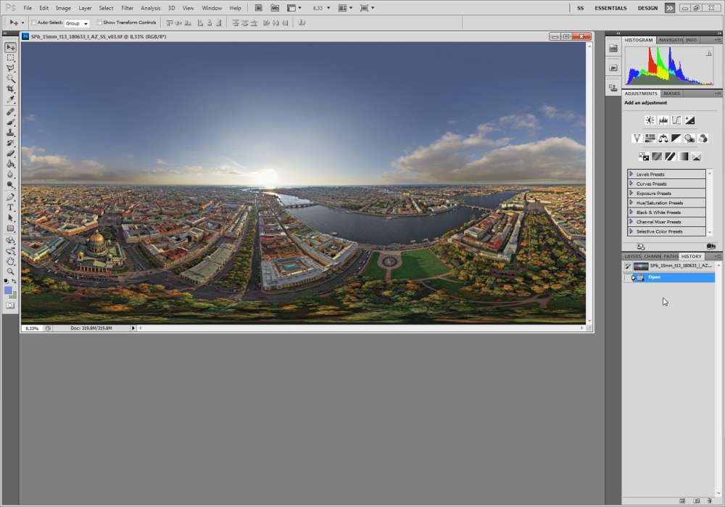Pick the Lasso tool
The width and height of the screenshot is (725, 507).
click(11, 67)
